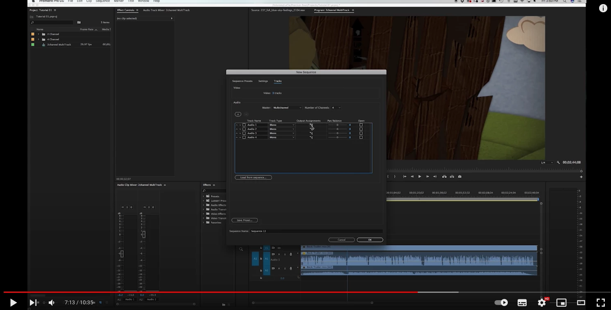Click Mark Out bracket button
Screen dimensions: 611x310
click(395, 177)
